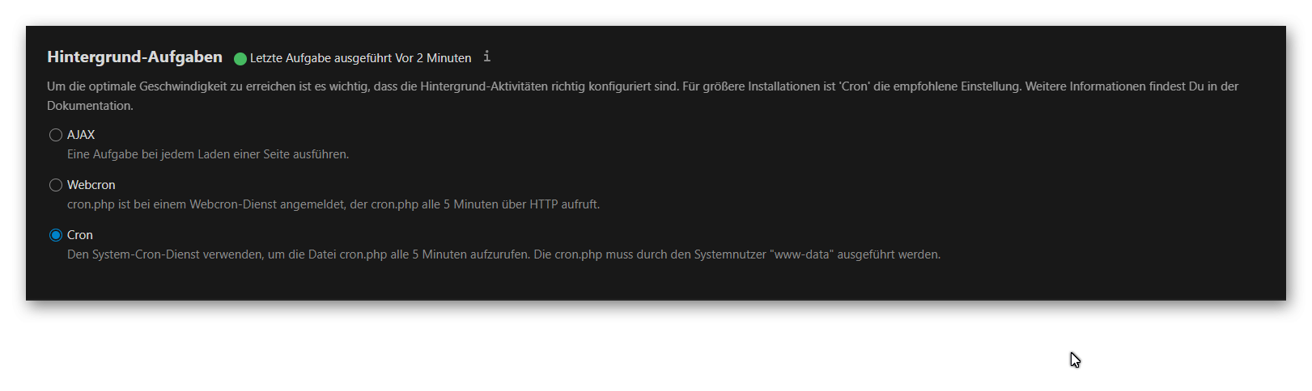Viewport: 1312px width, 391px height.
Task: Select the AJAX radio button
Action: pyautogui.click(x=56, y=135)
